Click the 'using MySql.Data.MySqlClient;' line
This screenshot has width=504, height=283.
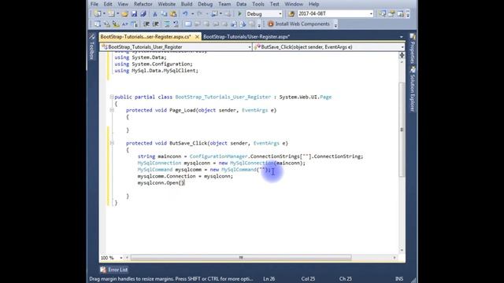156,71
